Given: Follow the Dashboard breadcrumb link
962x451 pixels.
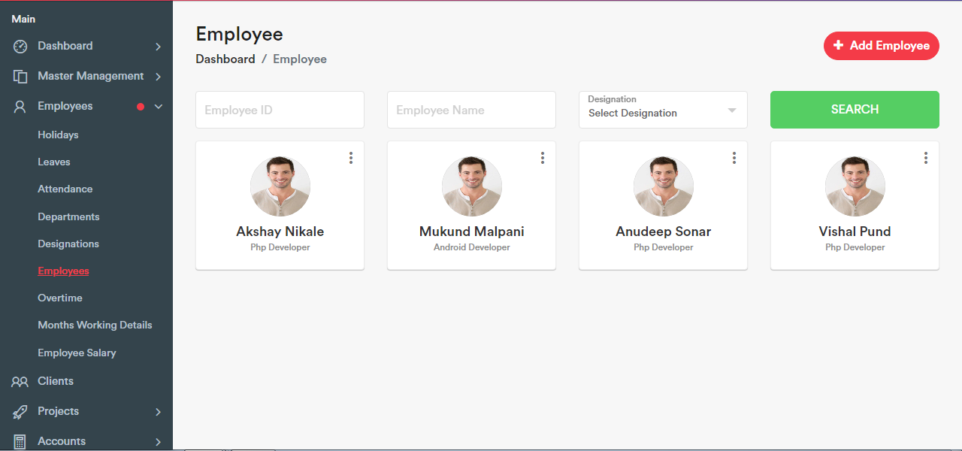Looking at the screenshot, I should point(225,59).
